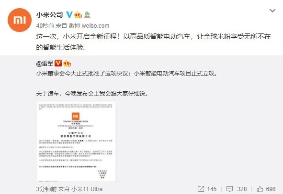Follow the 微博 weibo.com source link
This screenshot has width=283, height=194.
click(89, 26)
